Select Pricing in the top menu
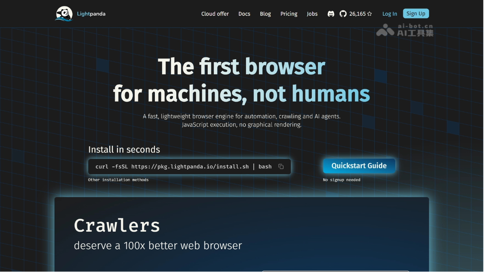The image size is (484, 272). [289, 14]
